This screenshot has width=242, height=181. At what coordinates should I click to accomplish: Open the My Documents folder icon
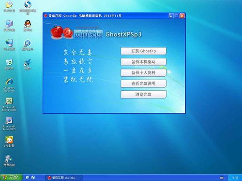coord(9,5)
